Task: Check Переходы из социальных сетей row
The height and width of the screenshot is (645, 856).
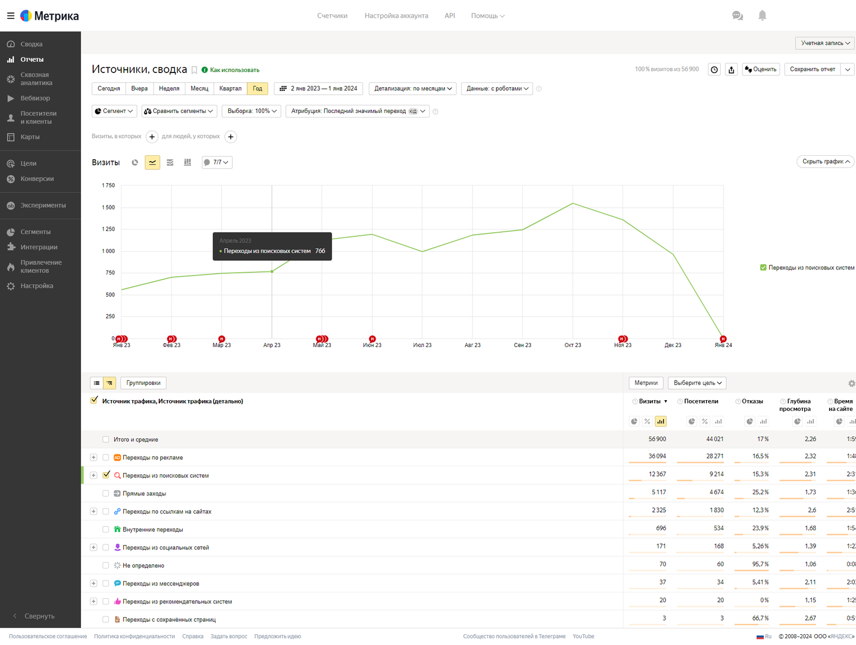Action: [106, 547]
